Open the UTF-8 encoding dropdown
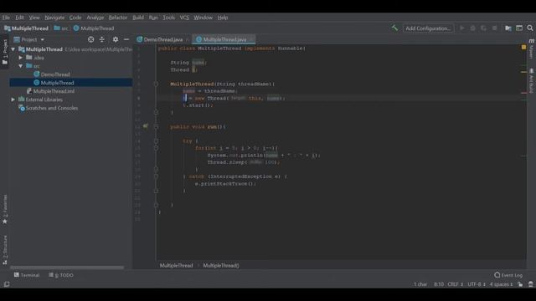The image size is (536, 301). pos(477,284)
